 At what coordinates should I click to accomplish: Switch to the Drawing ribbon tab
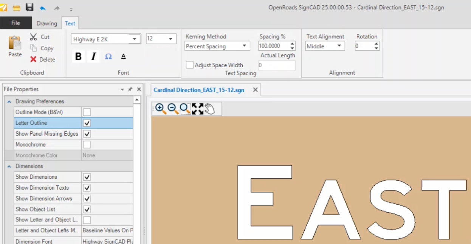(x=46, y=23)
